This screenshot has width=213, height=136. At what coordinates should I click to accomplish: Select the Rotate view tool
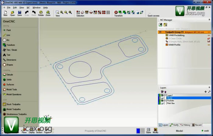coord(41,13)
